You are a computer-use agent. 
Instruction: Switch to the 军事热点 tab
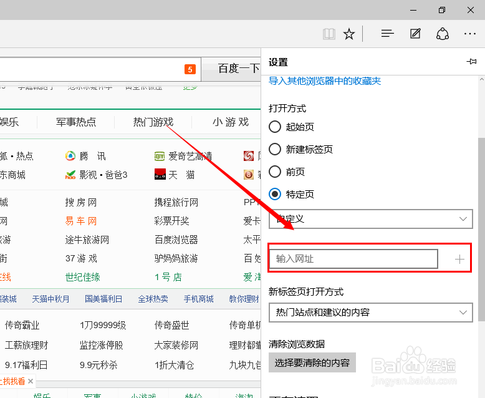[x=76, y=122]
